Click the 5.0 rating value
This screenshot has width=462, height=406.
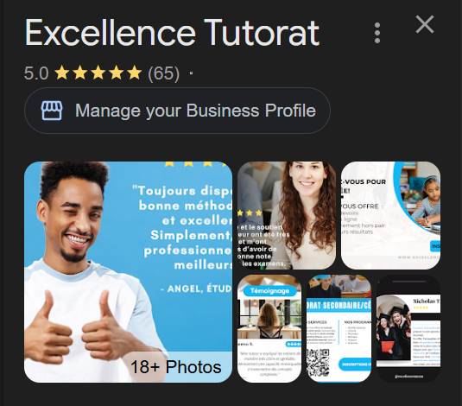tap(36, 73)
